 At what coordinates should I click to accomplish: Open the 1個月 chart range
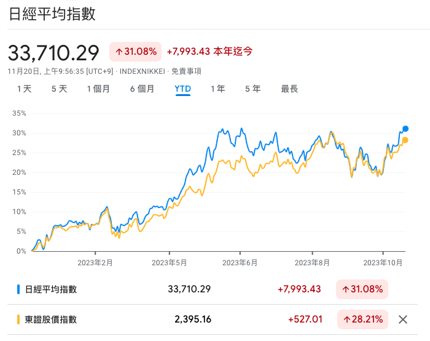click(98, 89)
